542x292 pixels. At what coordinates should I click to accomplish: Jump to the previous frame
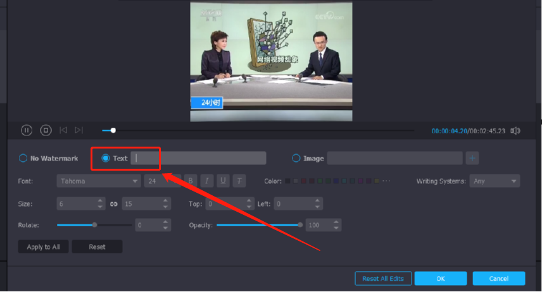63,130
